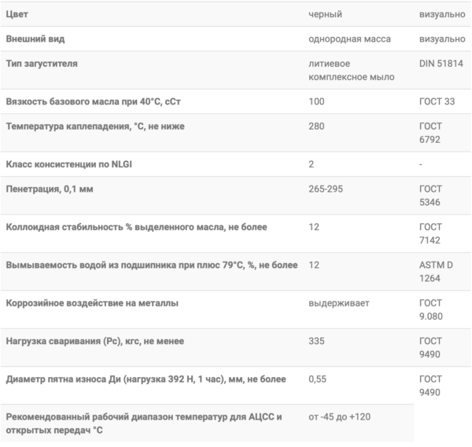
Task: Click the corrosion result "выдерживает"
Action: (339, 302)
